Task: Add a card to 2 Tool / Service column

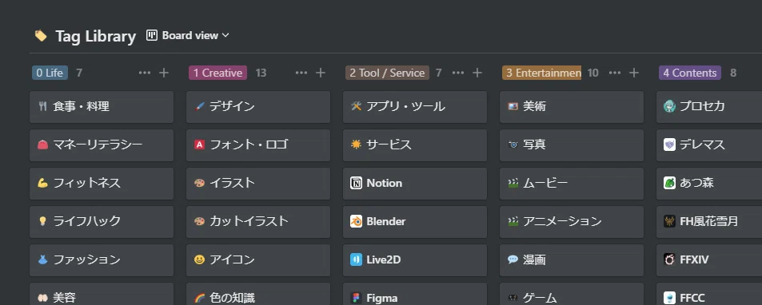Action: 477,73
